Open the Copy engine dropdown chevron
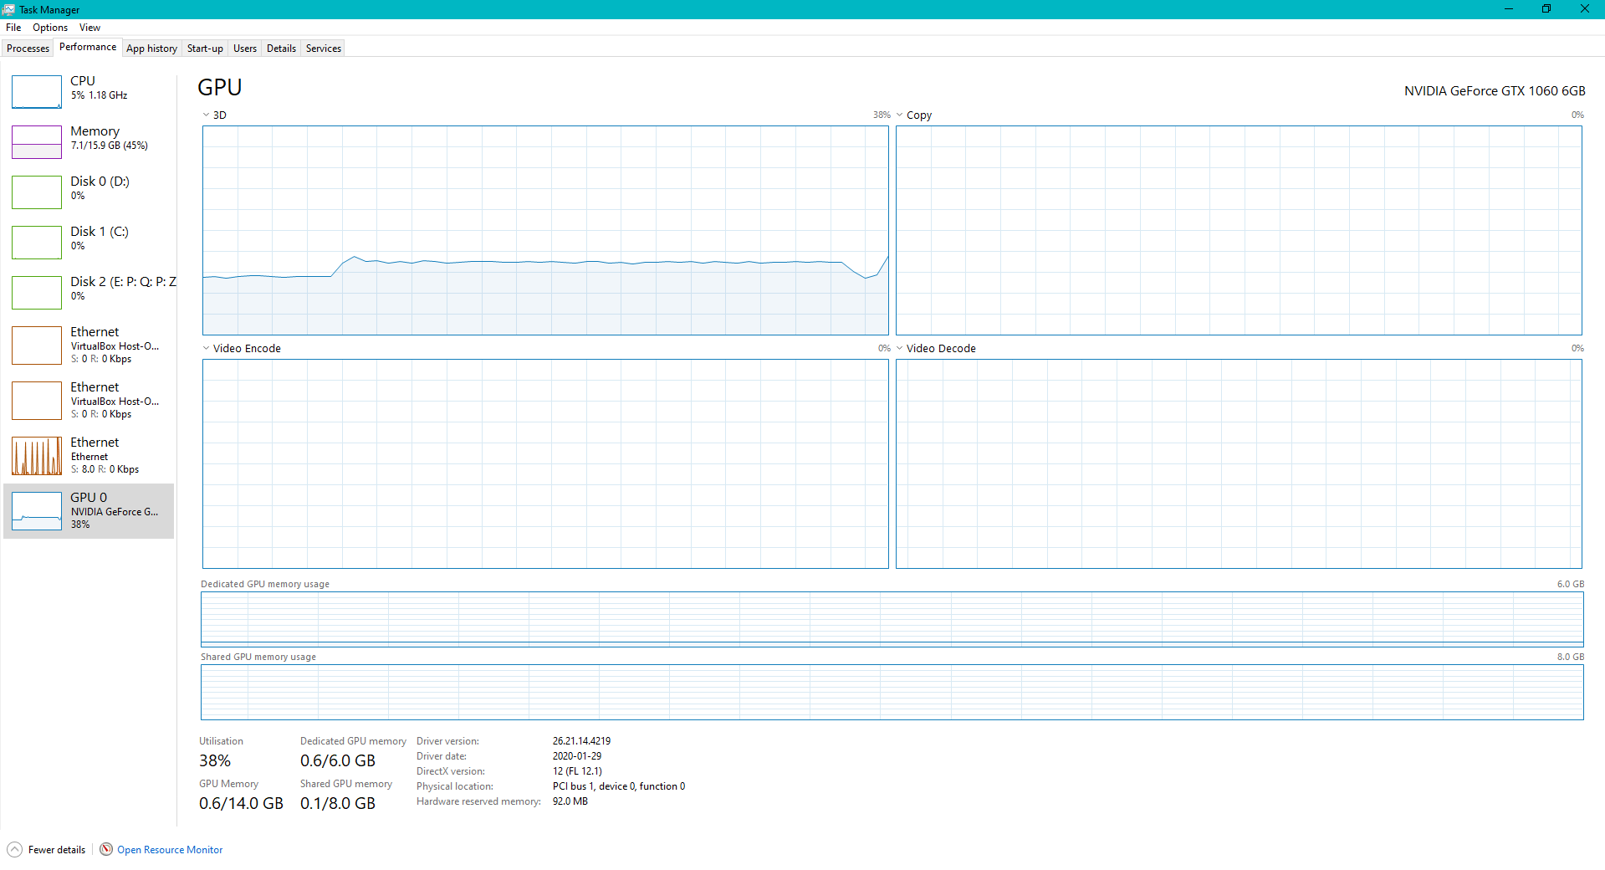The image size is (1605, 870). tap(899, 115)
